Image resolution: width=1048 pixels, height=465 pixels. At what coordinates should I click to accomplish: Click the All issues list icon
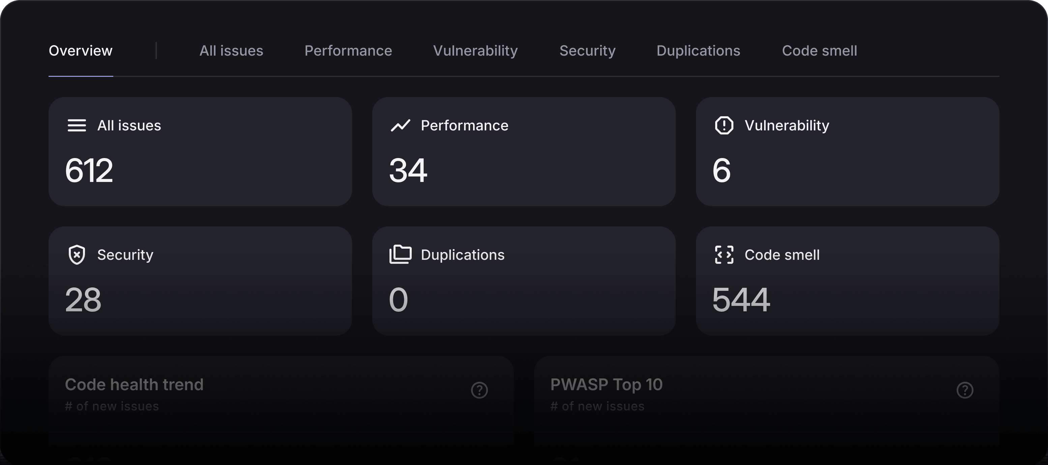(x=77, y=125)
